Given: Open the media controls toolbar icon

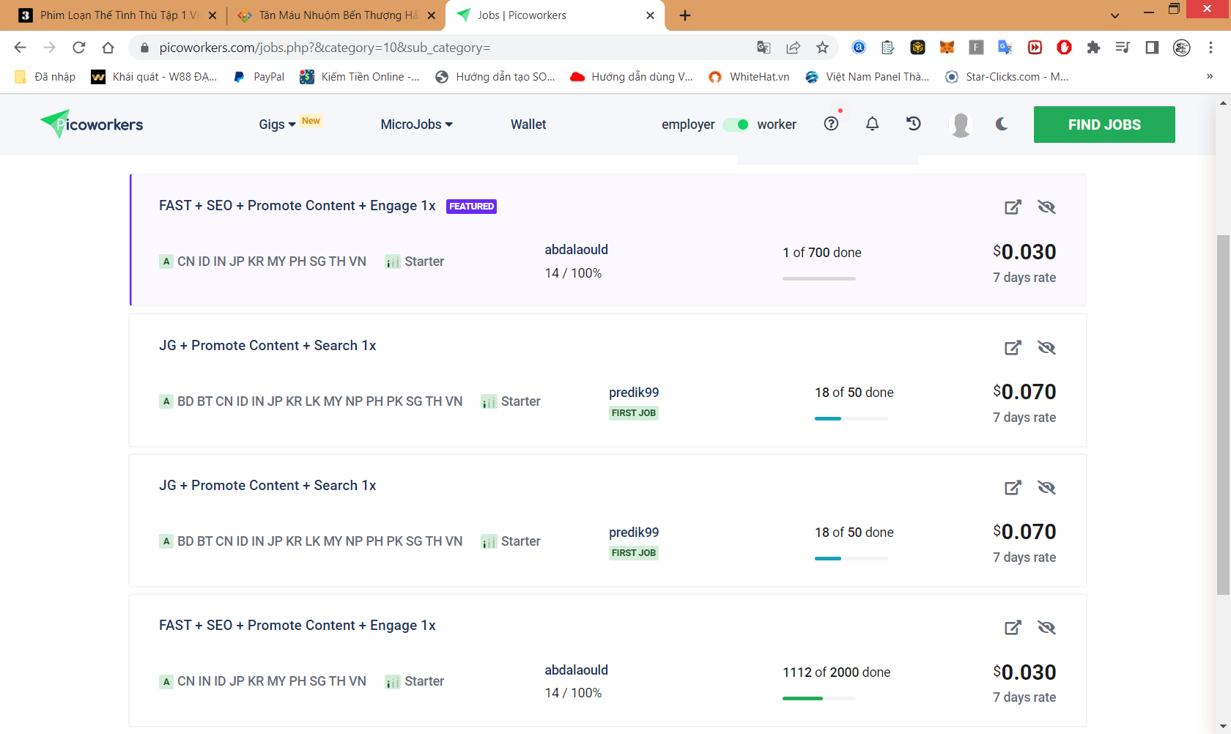Looking at the screenshot, I should (1123, 48).
